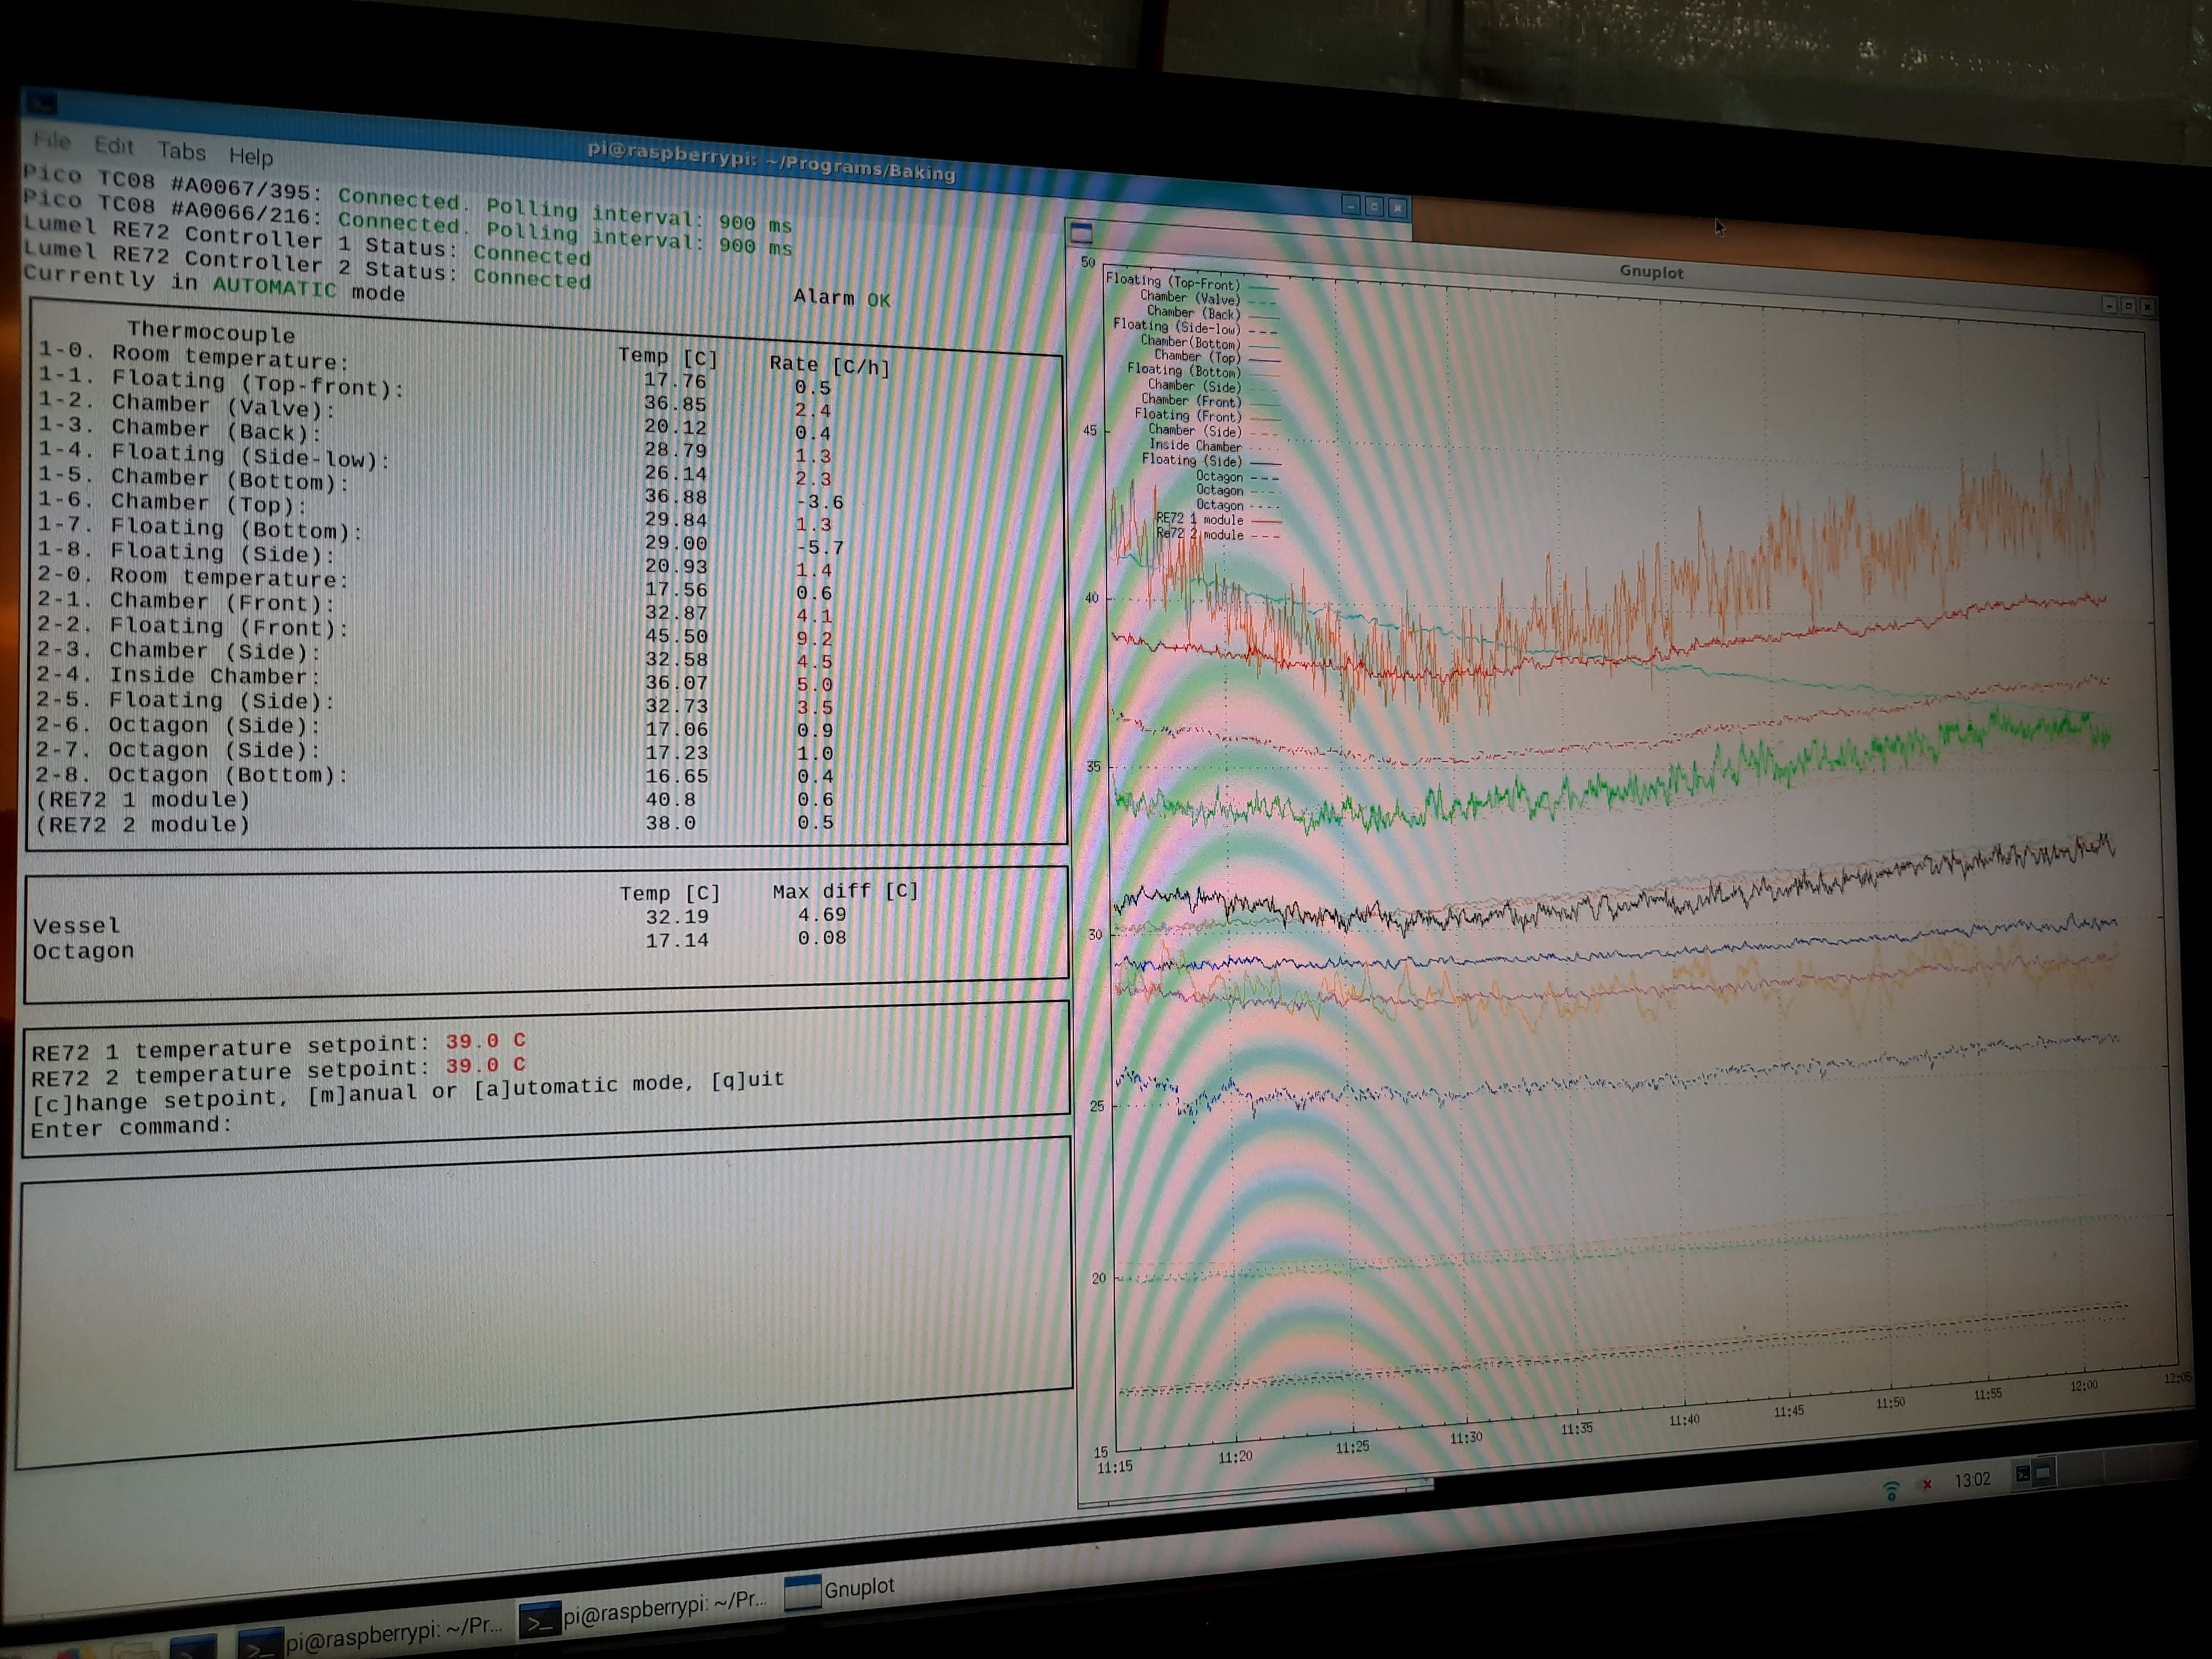Screen dimensions: 2212x1659
Task: Open the Edit menu in terminal
Action: pyautogui.click(x=114, y=146)
